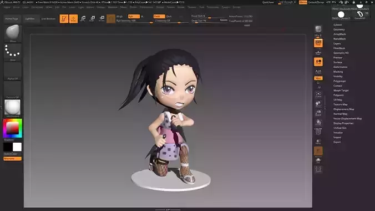Click the DefaultZScript button

click(316, 2)
